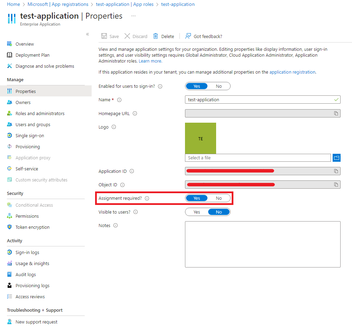This screenshot has height=329, width=352.
Task: Go to Home breadcrumb
Action: pos(13,4)
